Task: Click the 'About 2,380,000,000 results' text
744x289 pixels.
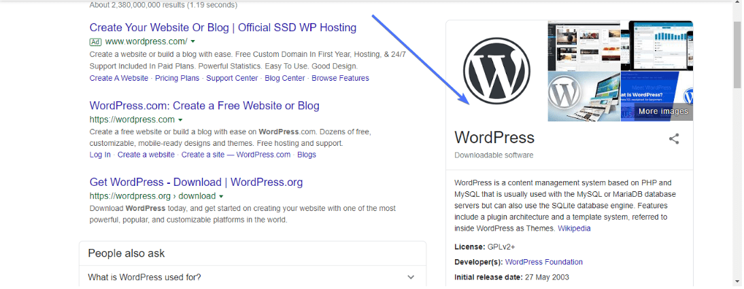Action: [x=163, y=5]
